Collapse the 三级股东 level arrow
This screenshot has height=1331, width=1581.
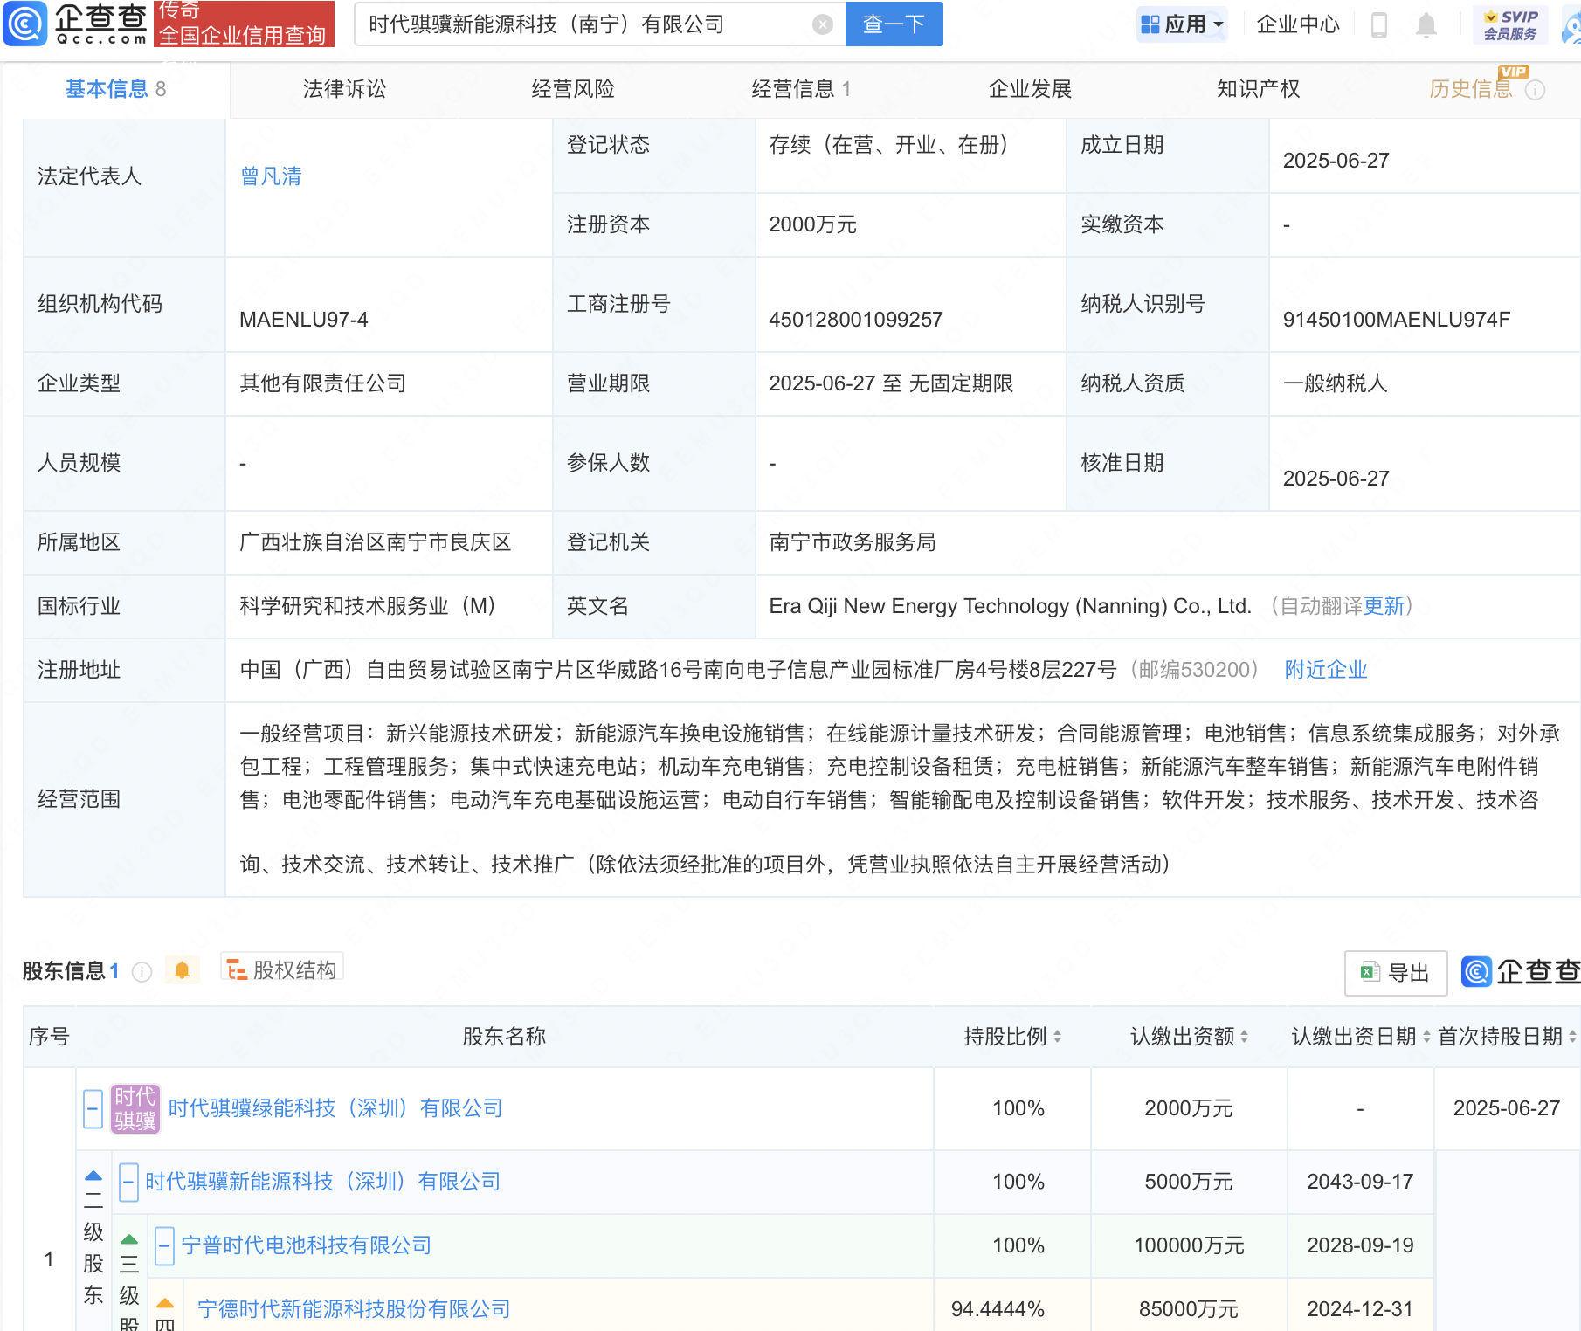click(129, 1239)
